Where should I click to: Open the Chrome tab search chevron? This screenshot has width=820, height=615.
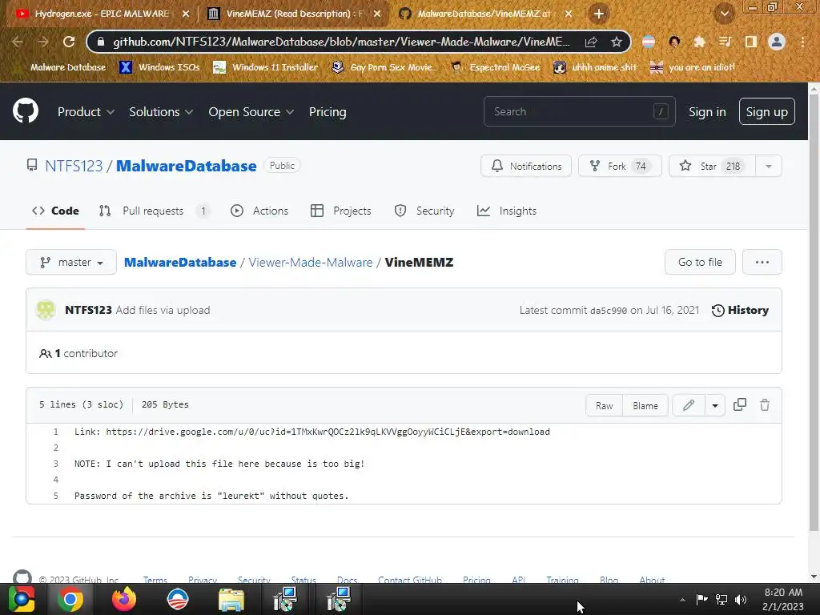point(724,14)
